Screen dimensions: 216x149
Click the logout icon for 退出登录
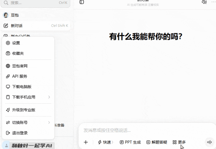pyautogui.click(x=8, y=133)
